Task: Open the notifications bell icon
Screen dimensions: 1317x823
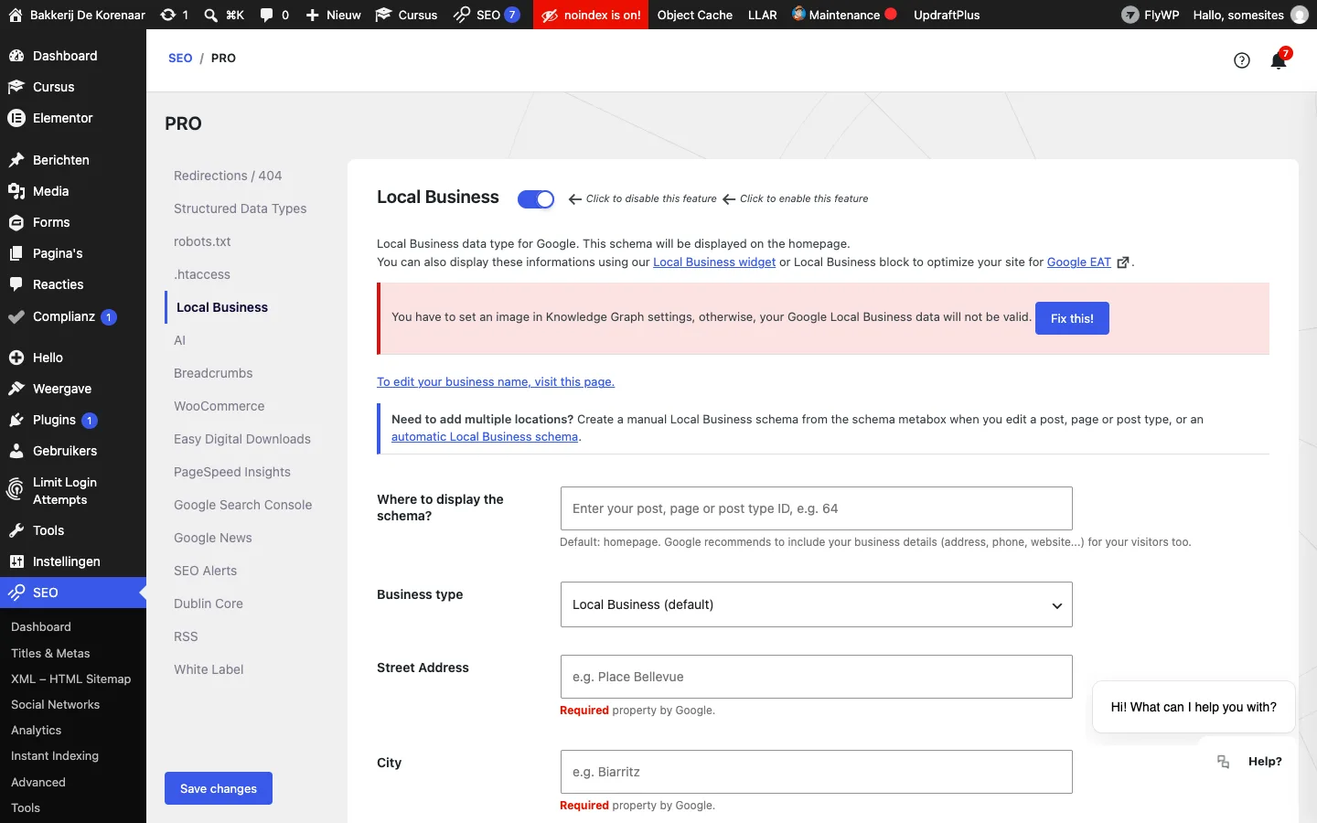Action: (1279, 60)
